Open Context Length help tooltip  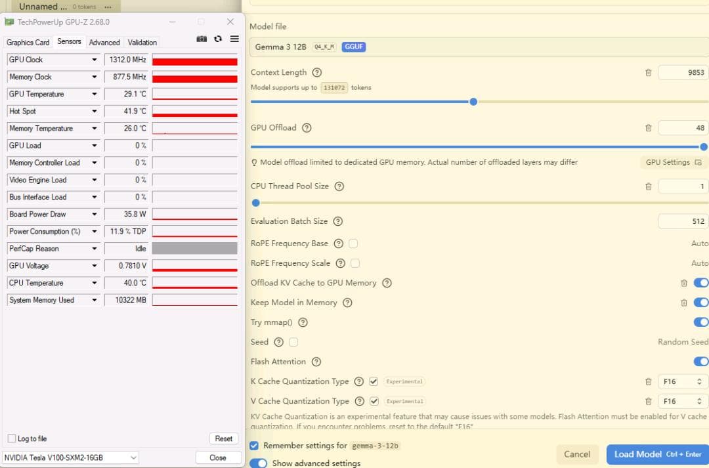(317, 72)
